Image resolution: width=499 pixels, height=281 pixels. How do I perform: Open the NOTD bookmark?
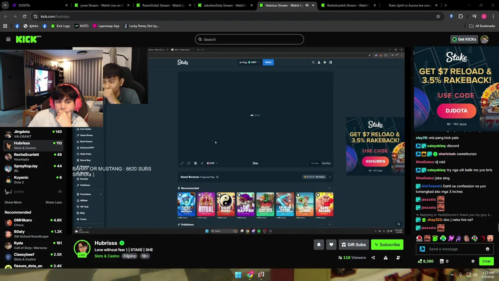tap(81, 26)
